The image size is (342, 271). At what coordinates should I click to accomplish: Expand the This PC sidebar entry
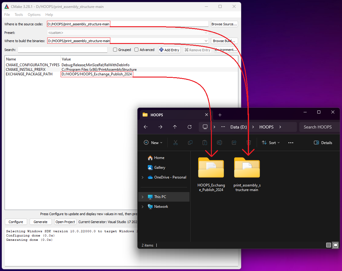tap(142, 197)
